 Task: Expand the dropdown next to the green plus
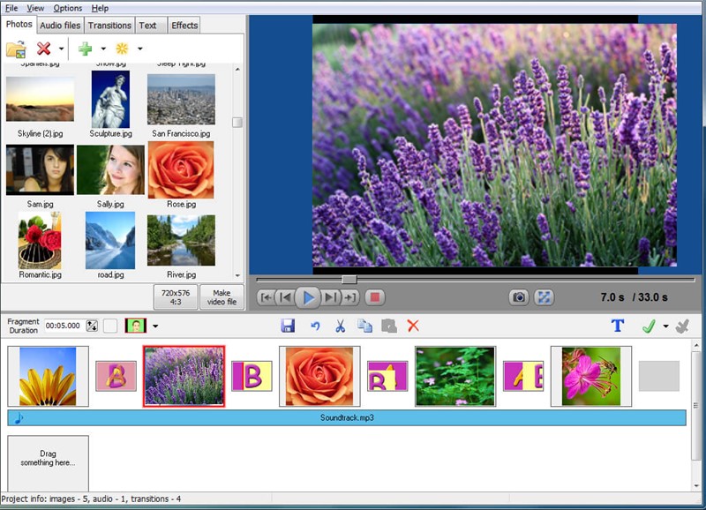(x=103, y=49)
